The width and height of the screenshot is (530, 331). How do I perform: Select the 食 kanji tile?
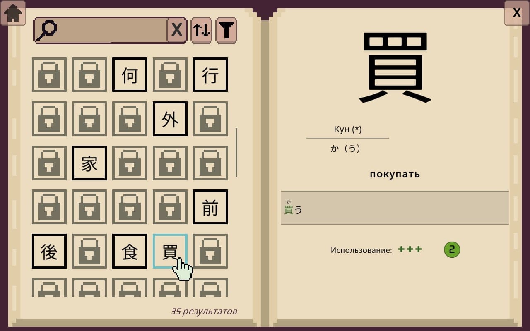point(130,251)
